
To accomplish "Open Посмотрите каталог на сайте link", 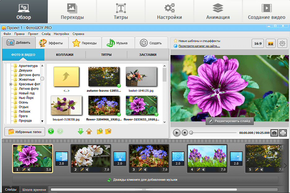I will pos(199,46).
